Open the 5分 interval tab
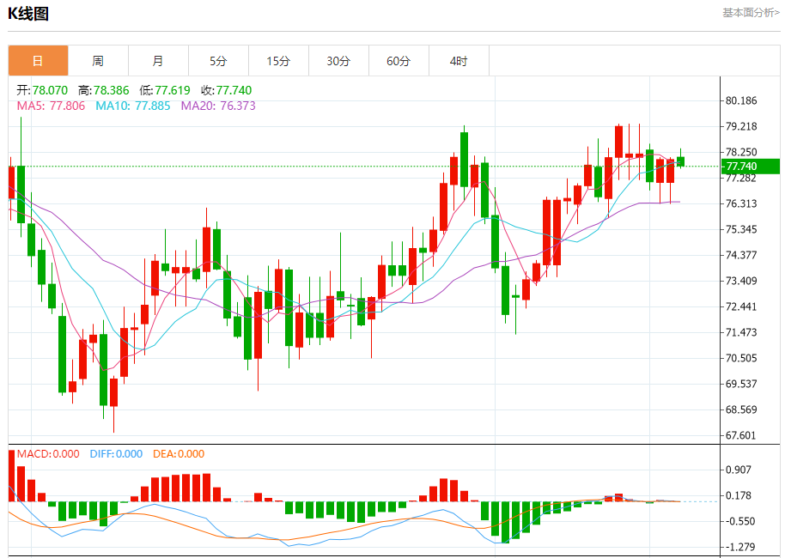 click(x=218, y=61)
